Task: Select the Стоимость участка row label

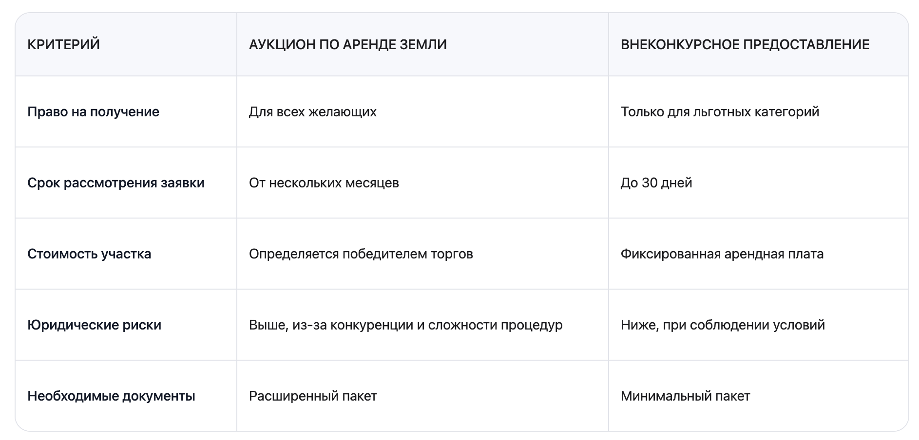Action: pyautogui.click(x=89, y=254)
